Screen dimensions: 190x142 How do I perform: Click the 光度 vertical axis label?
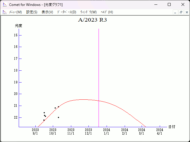[18, 26]
